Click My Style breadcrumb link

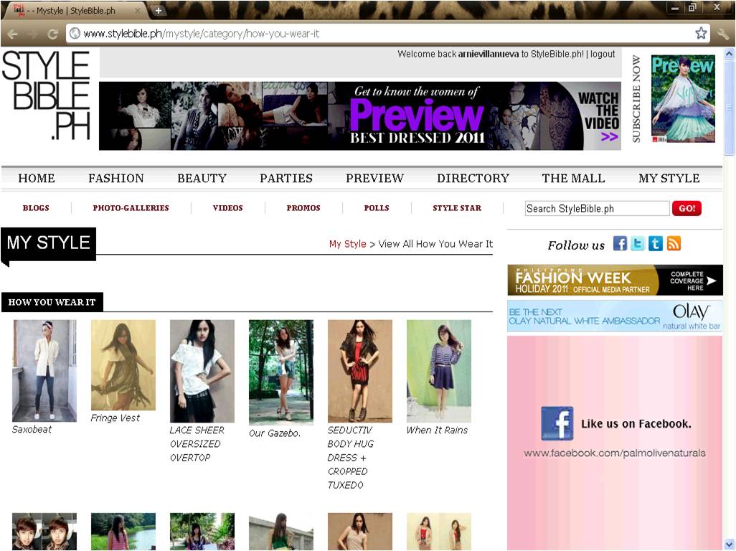pyautogui.click(x=347, y=244)
